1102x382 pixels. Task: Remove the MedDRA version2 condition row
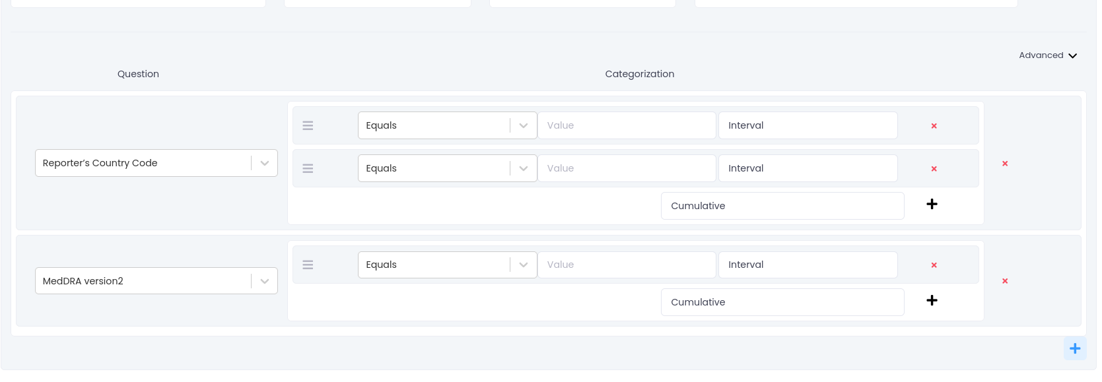click(x=934, y=265)
